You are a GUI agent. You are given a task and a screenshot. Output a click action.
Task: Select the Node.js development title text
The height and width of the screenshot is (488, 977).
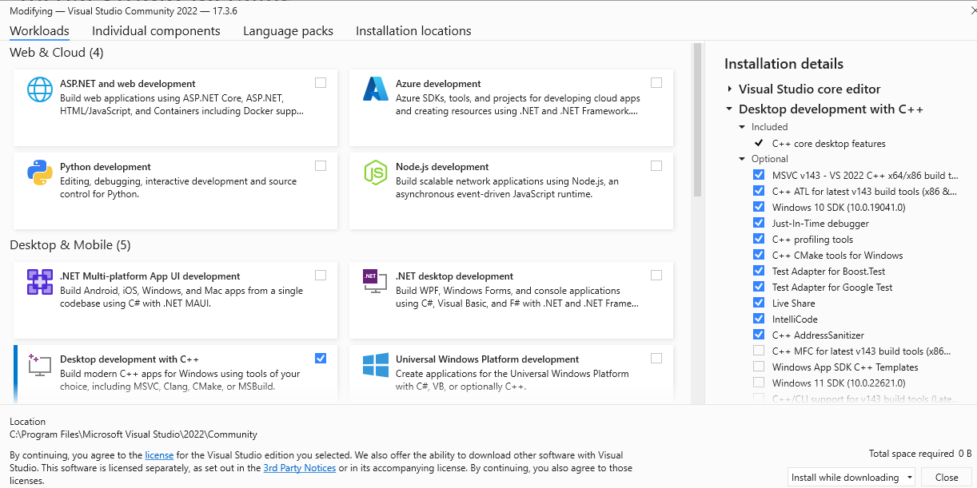click(442, 167)
